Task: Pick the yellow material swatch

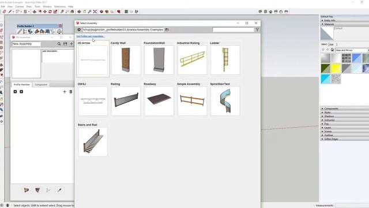Action: [336, 69]
